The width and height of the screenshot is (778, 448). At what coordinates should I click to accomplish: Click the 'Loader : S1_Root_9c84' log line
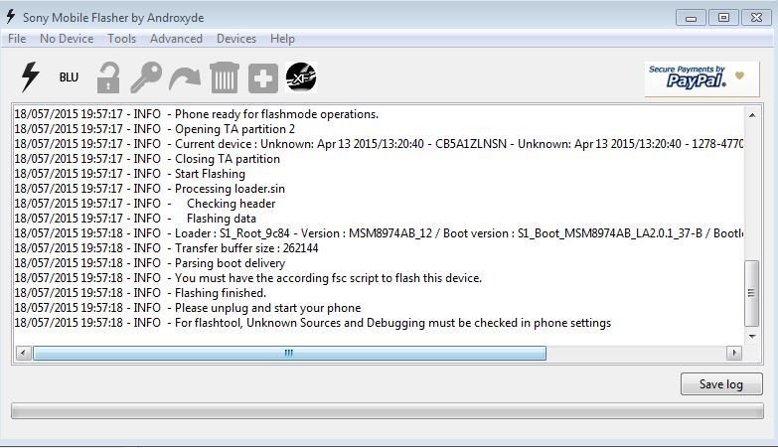[379, 233]
